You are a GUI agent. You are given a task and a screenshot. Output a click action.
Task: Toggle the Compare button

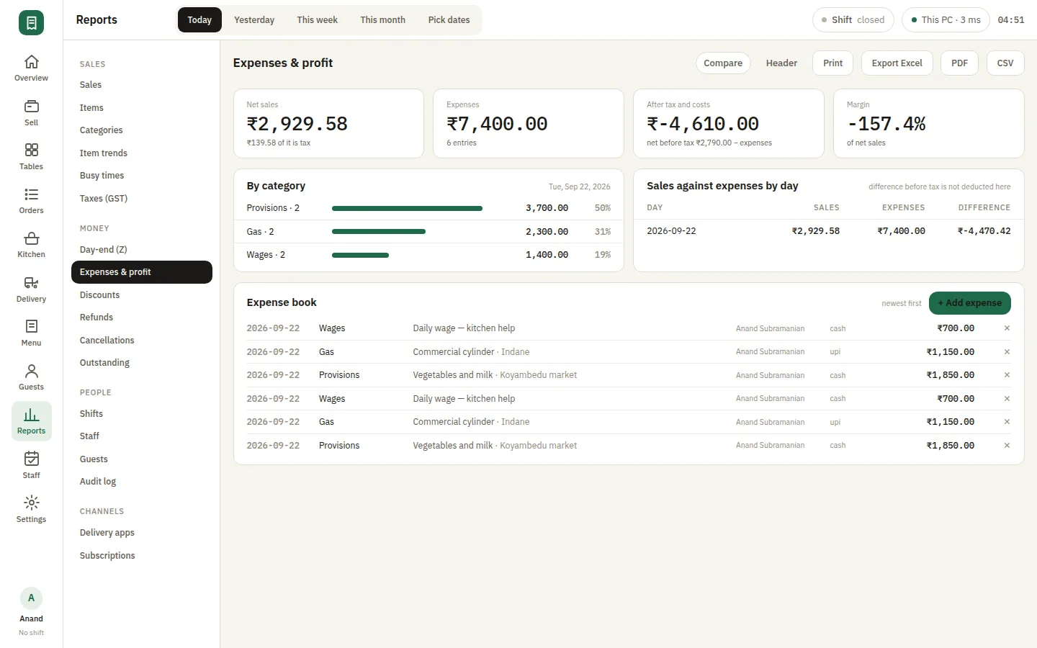(x=723, y=63)
